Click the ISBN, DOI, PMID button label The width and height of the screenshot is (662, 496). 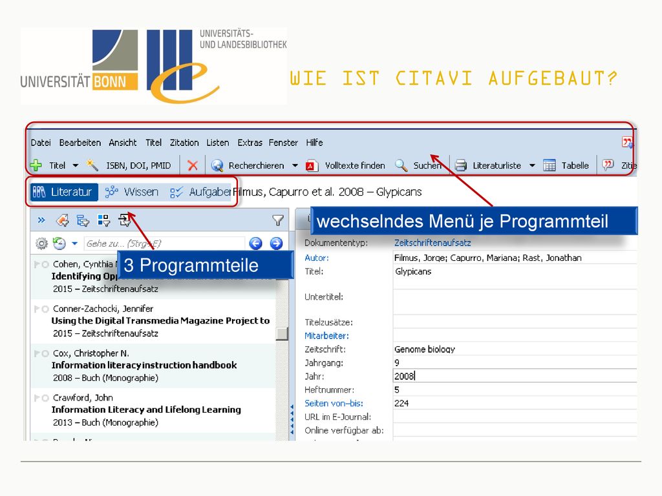coord(138,165)
